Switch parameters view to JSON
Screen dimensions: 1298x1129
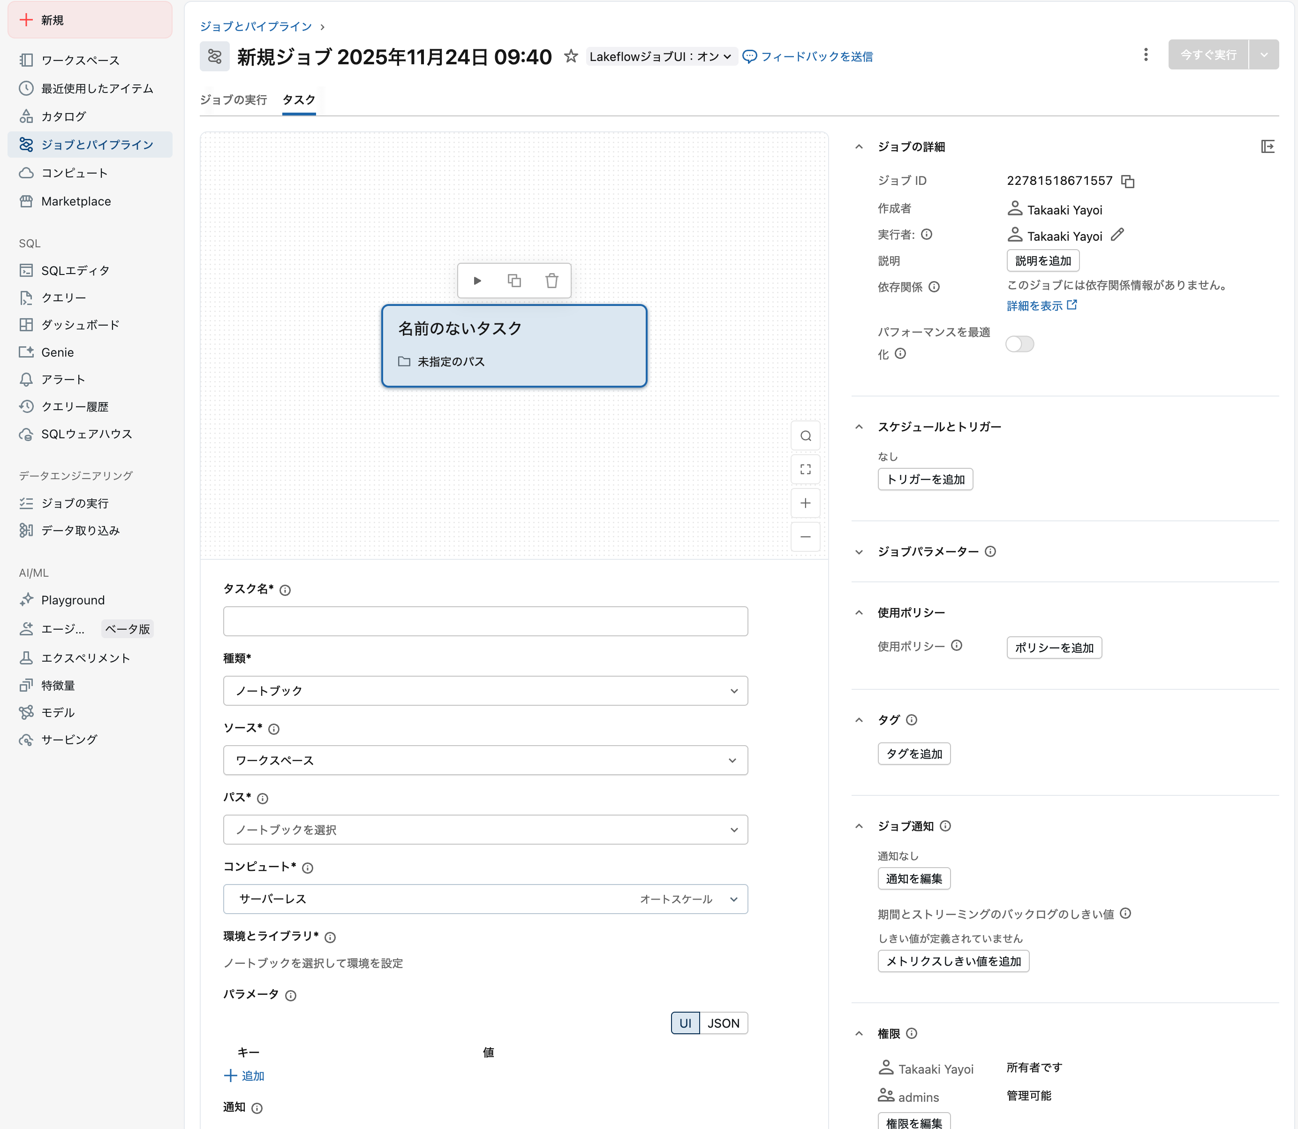point(723,1022)
